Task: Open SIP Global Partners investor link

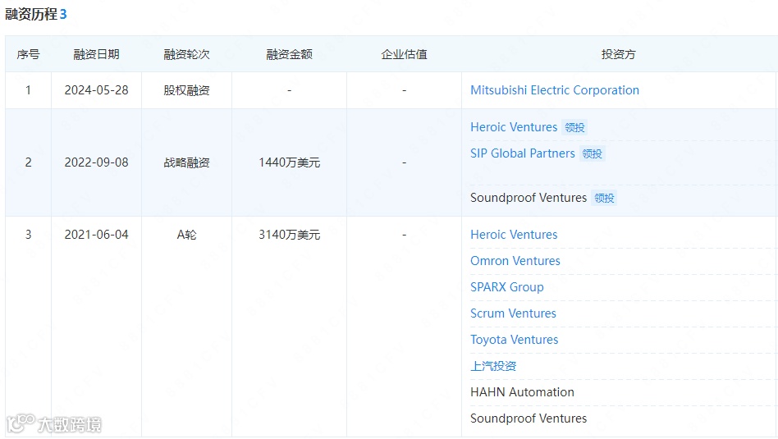Action: point(523,153)
